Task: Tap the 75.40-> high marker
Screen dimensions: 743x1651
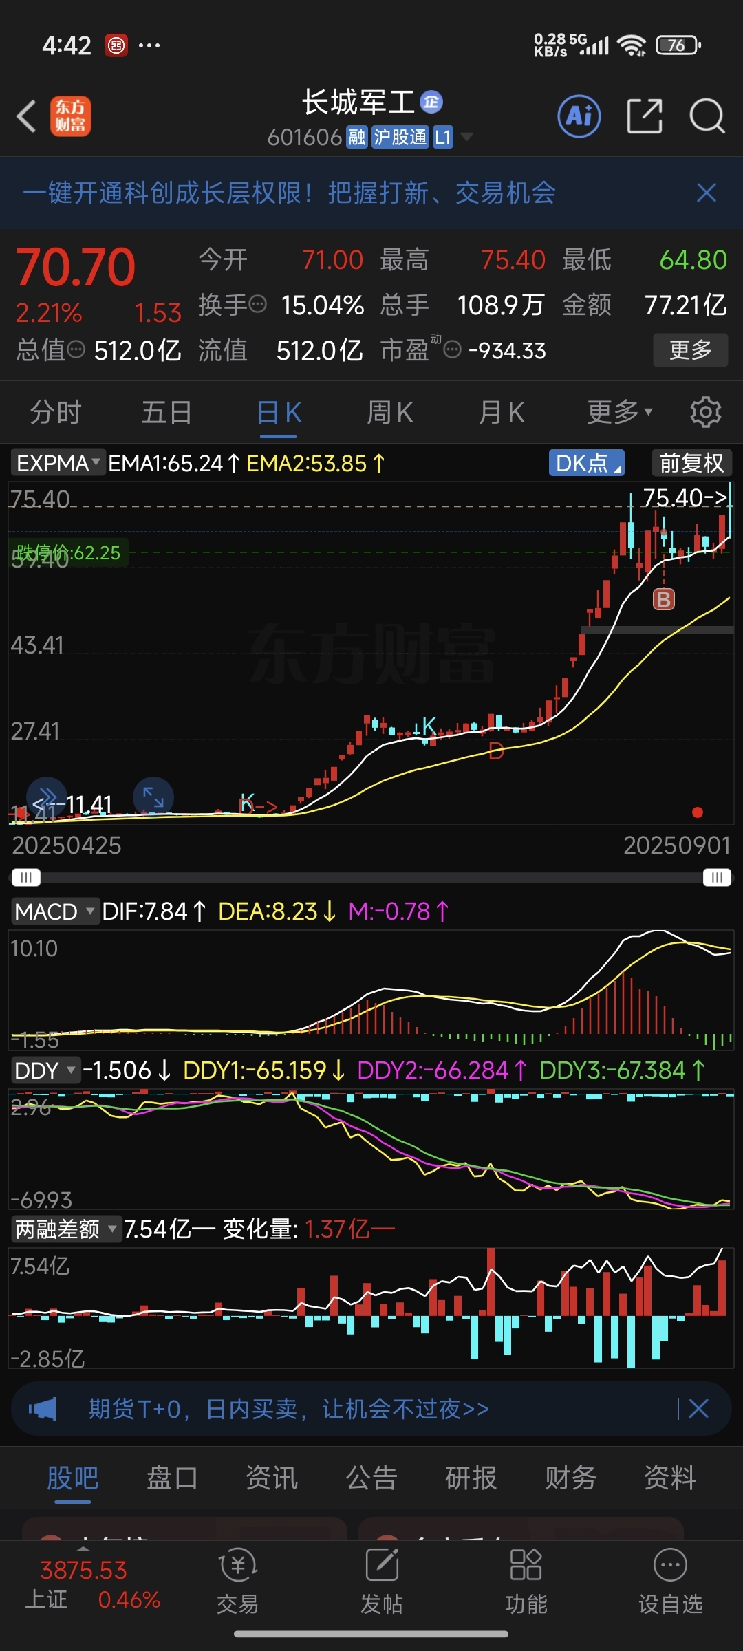Action: 685,497
